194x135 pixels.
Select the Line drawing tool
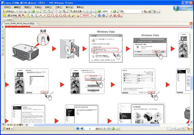44,16
